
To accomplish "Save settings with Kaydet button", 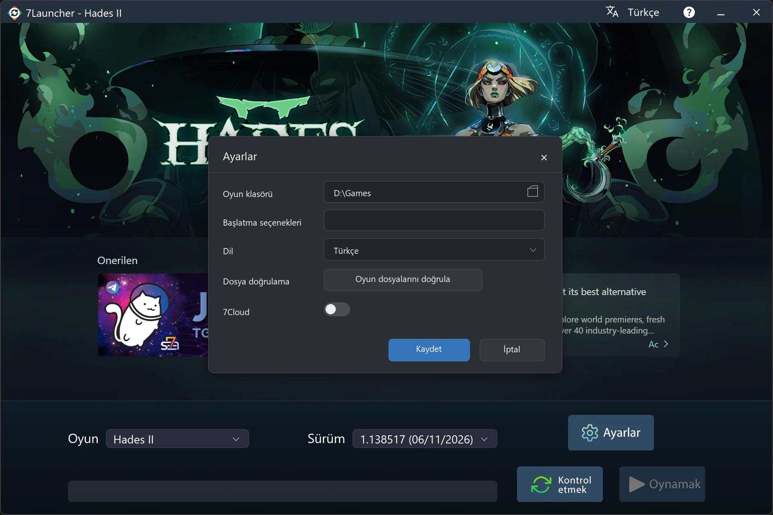I will point(429,350).
